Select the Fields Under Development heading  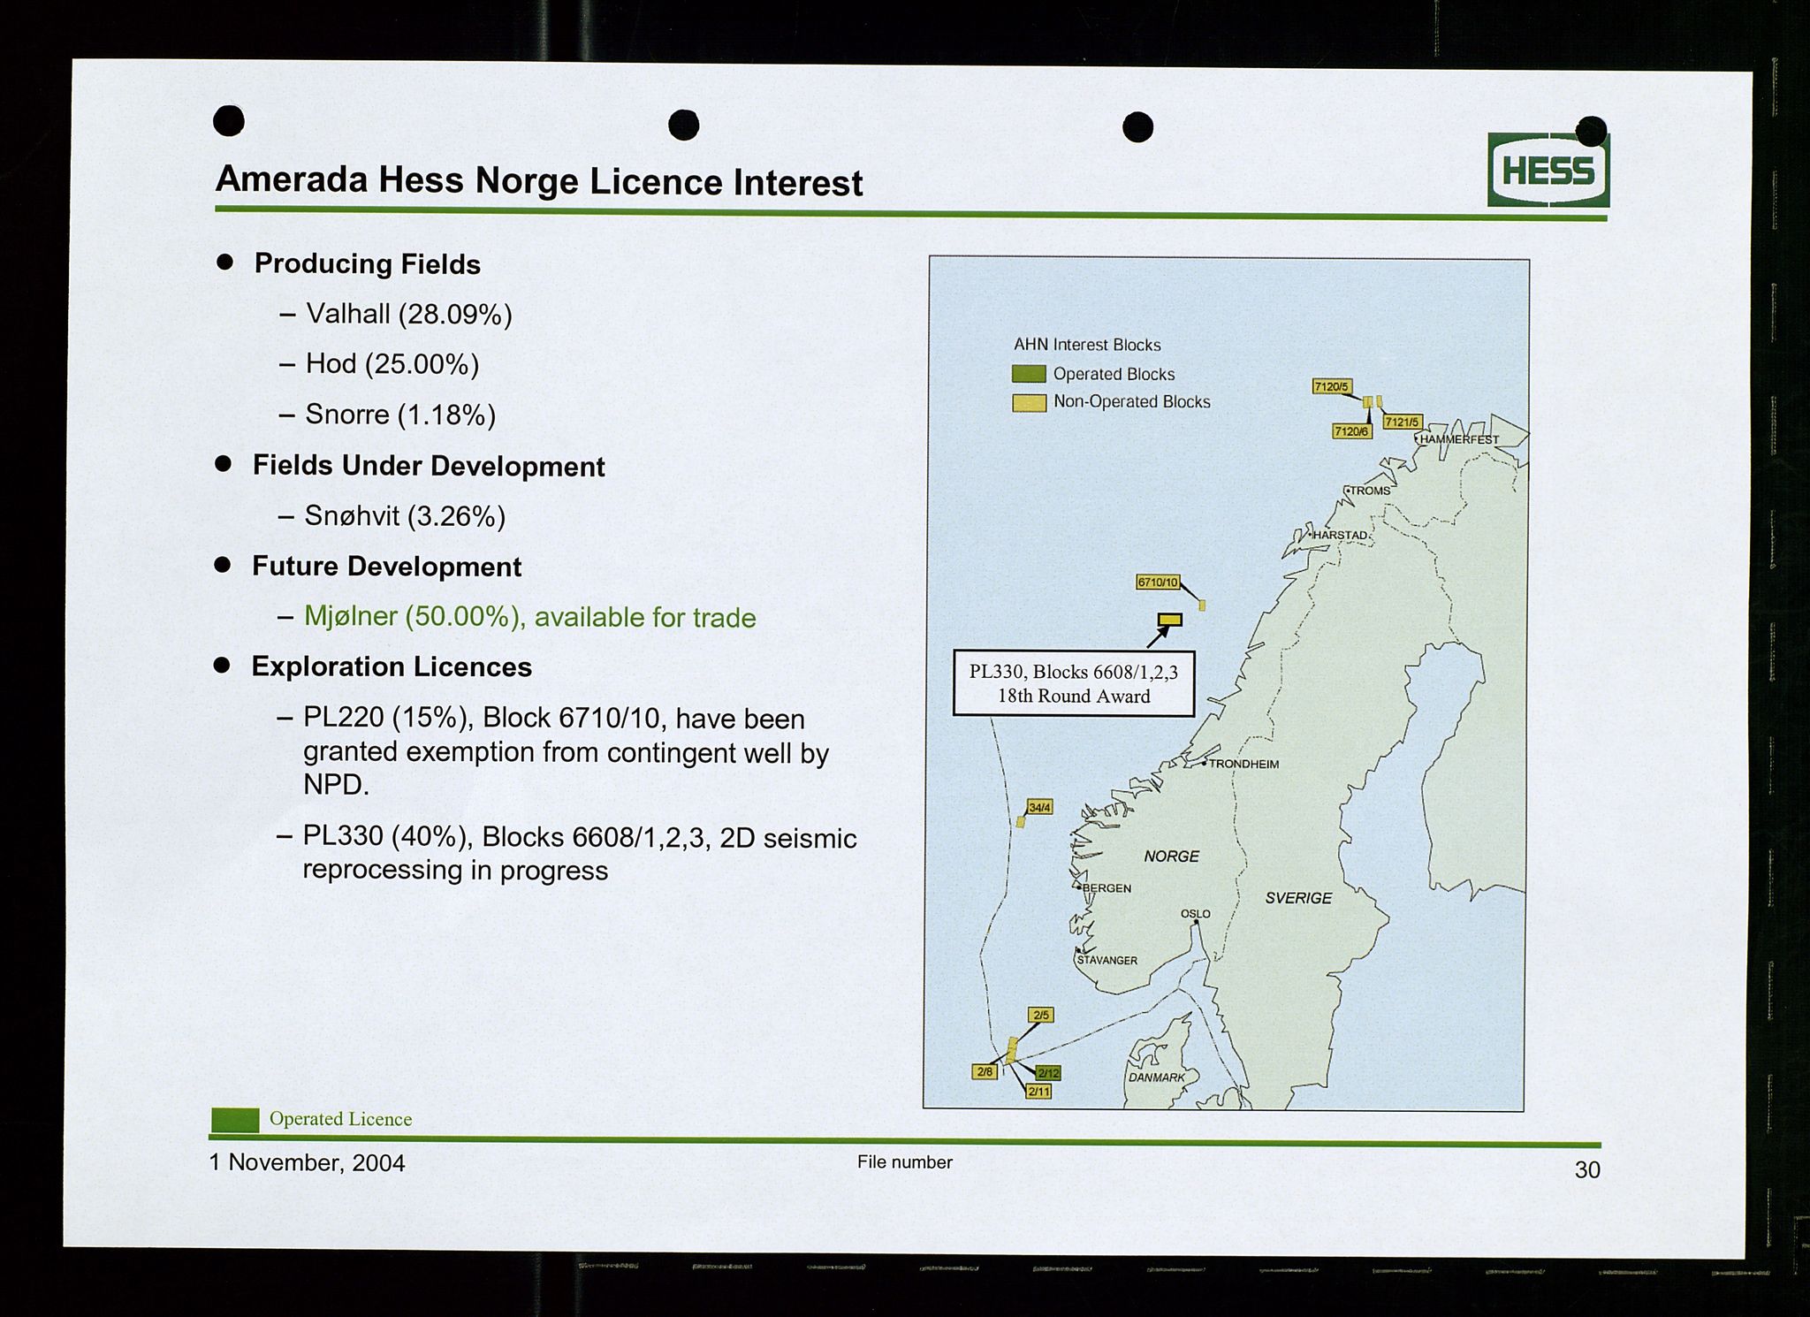pos(429,466)
